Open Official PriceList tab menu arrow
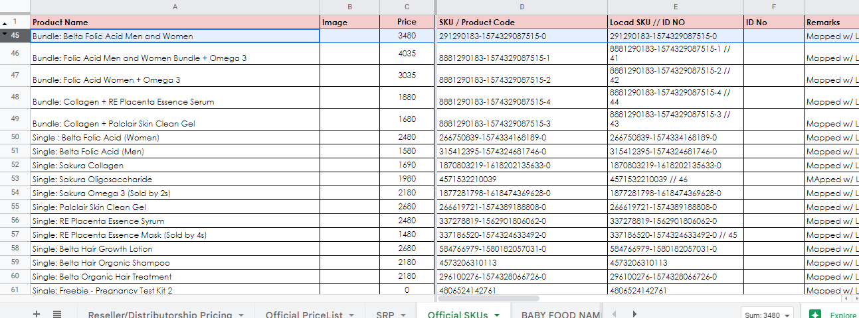The width and height of the screenshot is (859, 318). tap(351, 315)
